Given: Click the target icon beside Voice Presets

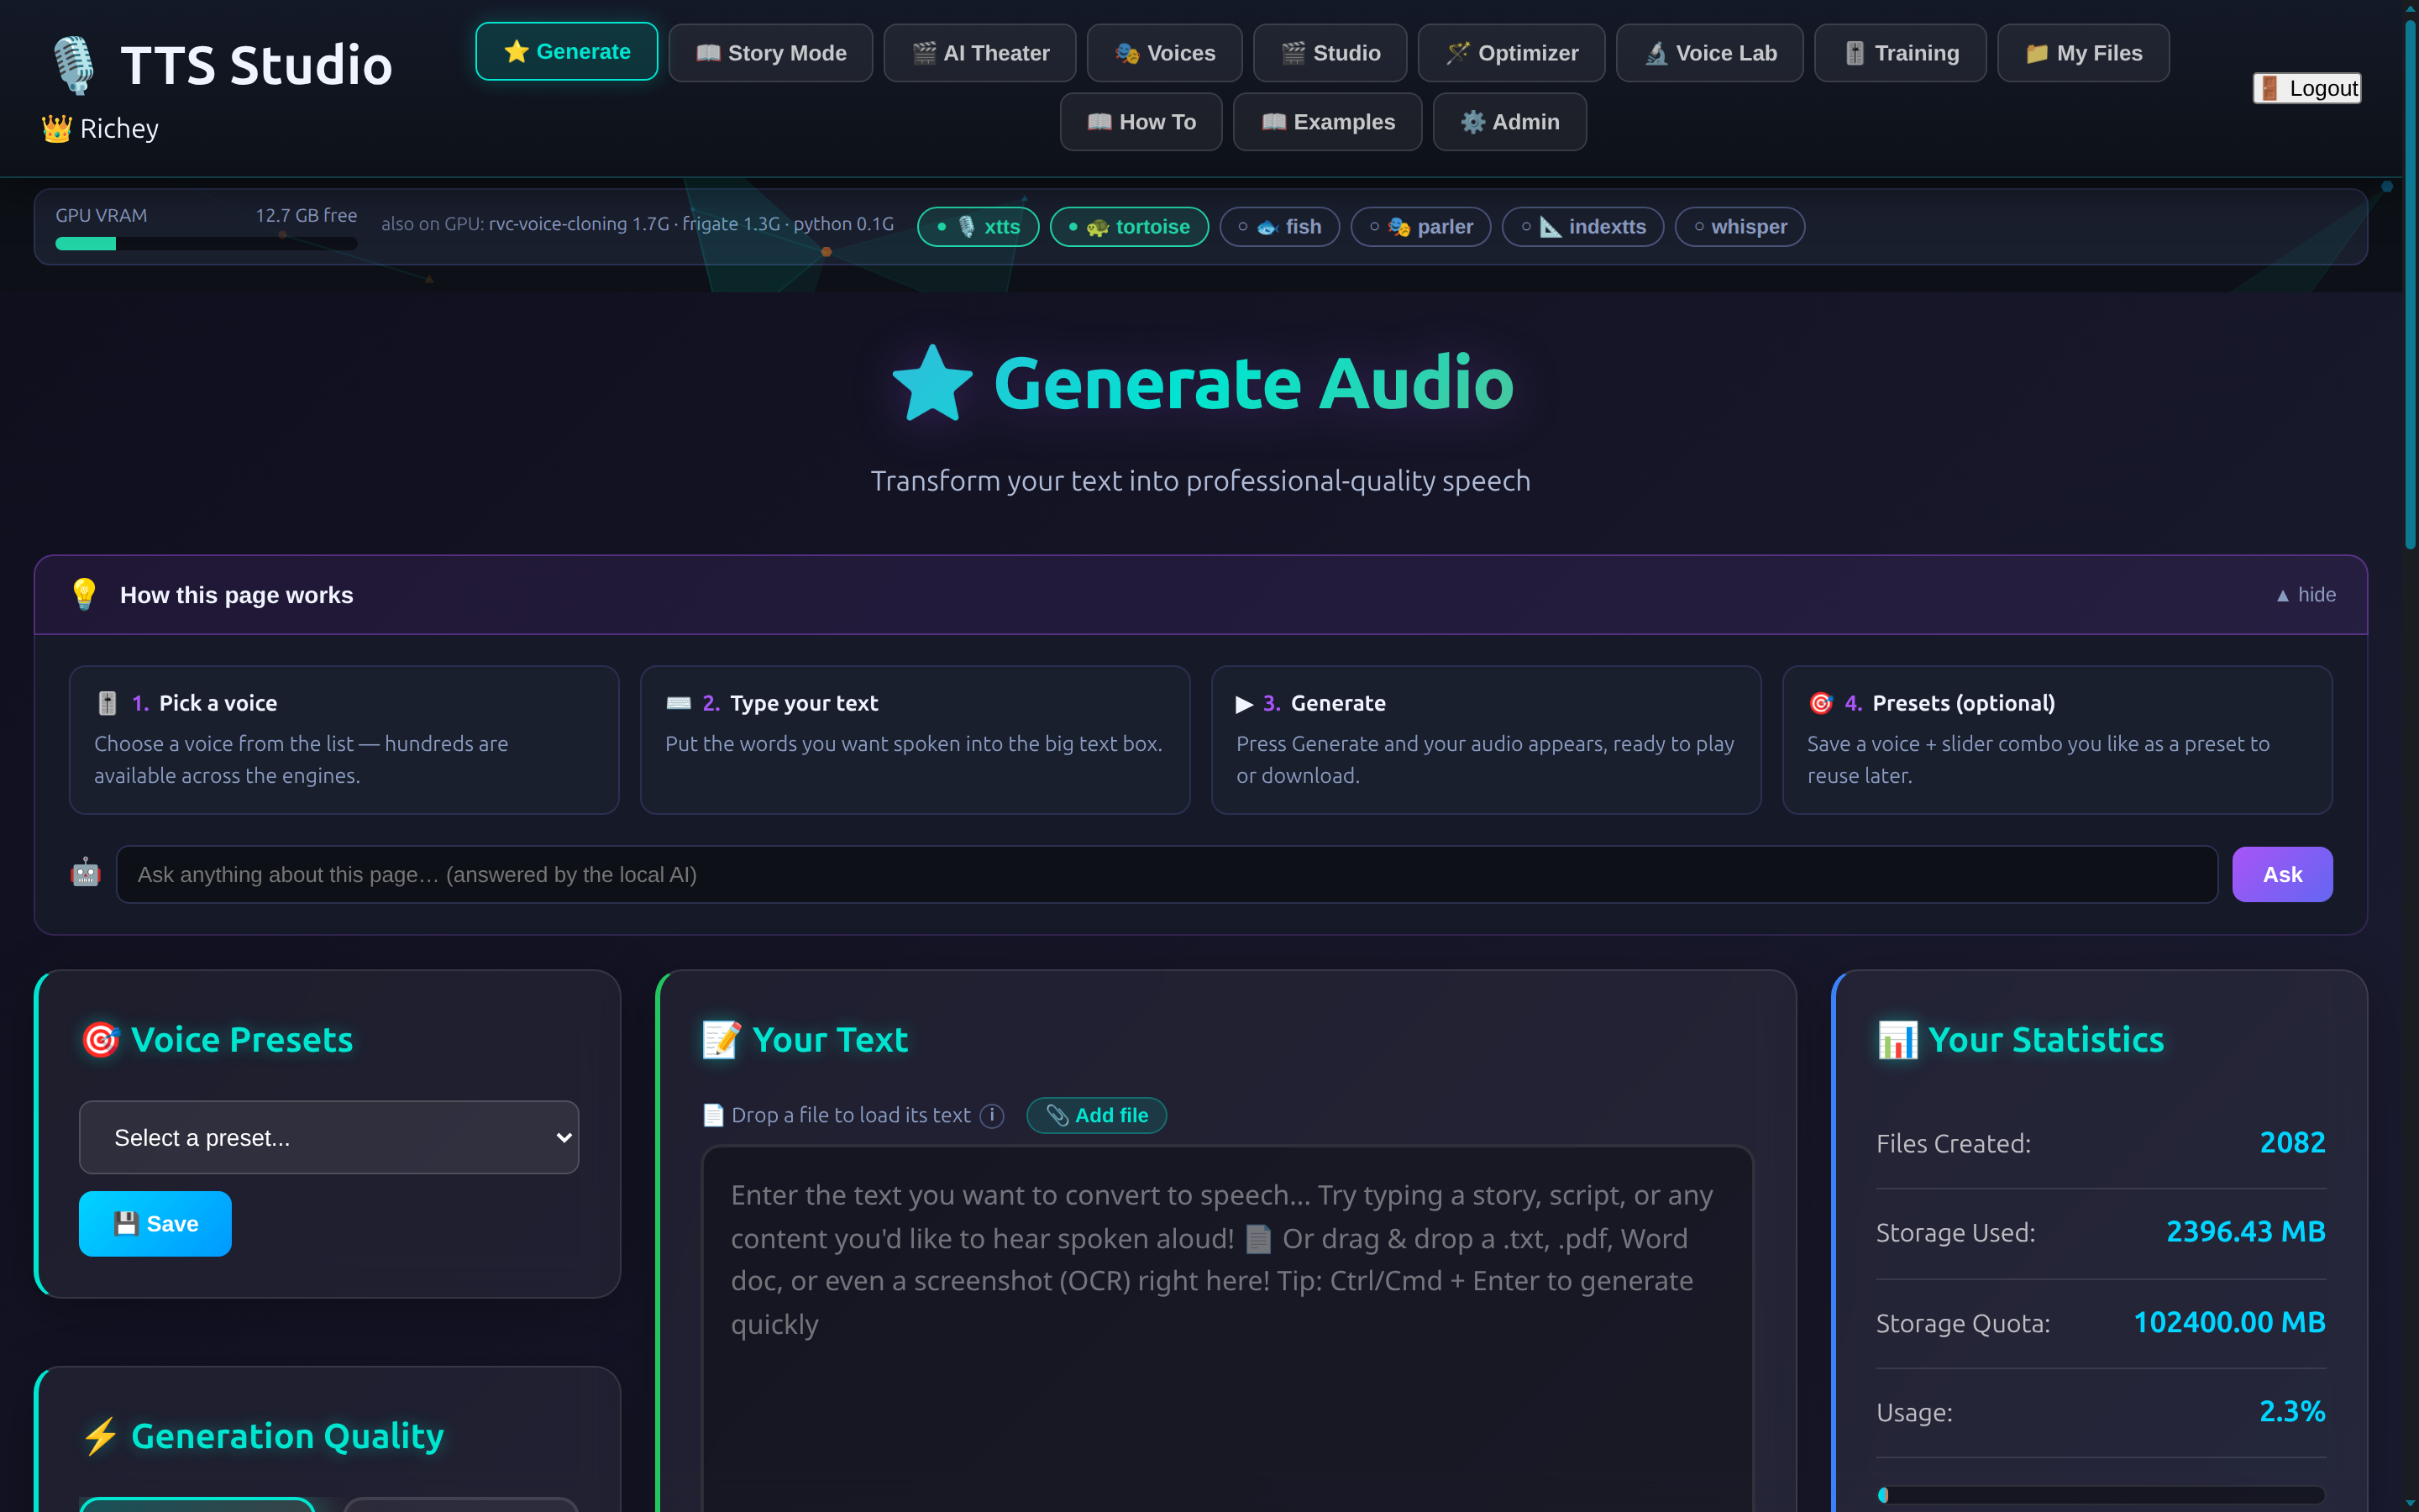Looking at the screenshot, I should [101, 1040].
